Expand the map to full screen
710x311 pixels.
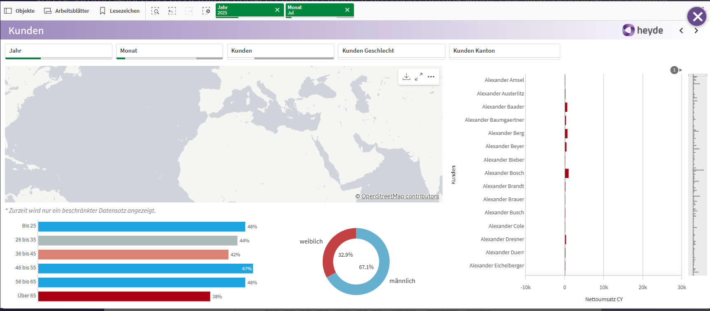(419, 77)
